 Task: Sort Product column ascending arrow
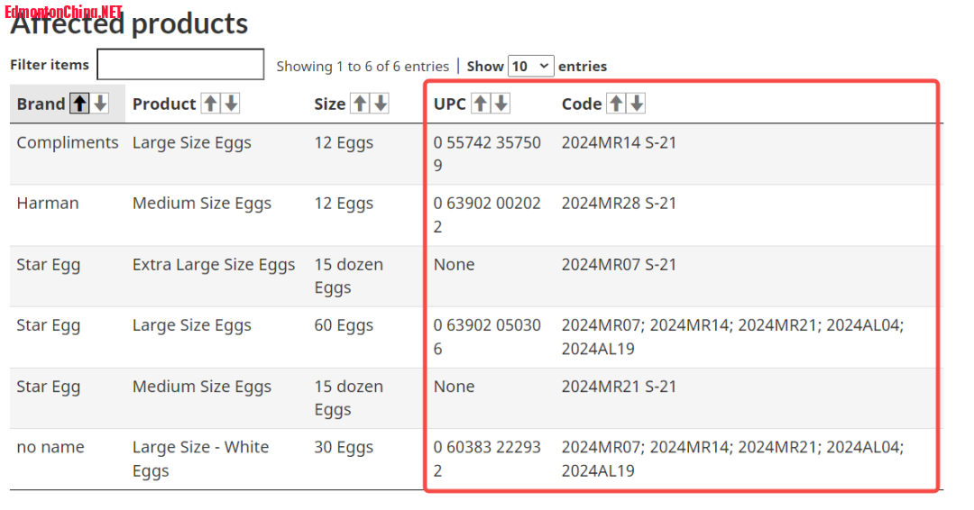(210, 103)
